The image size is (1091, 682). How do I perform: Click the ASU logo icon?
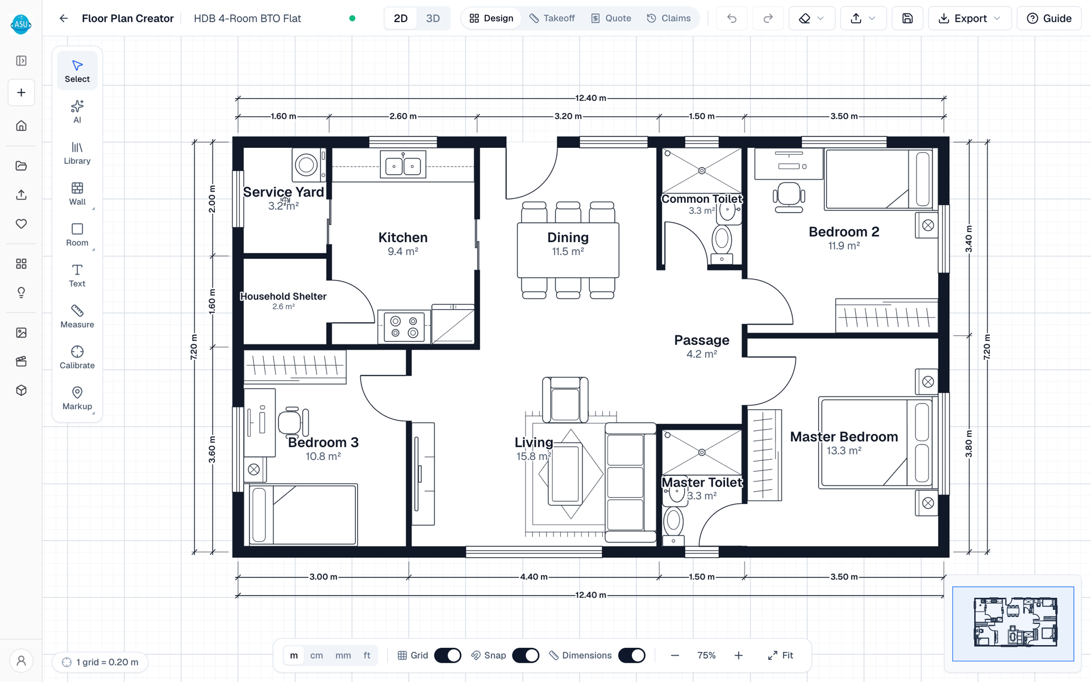click(x=21, y=24)
